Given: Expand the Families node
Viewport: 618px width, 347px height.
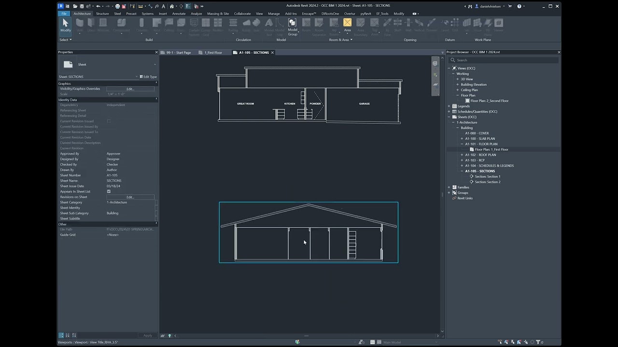Looking at the screenshot, I should coord(449,187).
